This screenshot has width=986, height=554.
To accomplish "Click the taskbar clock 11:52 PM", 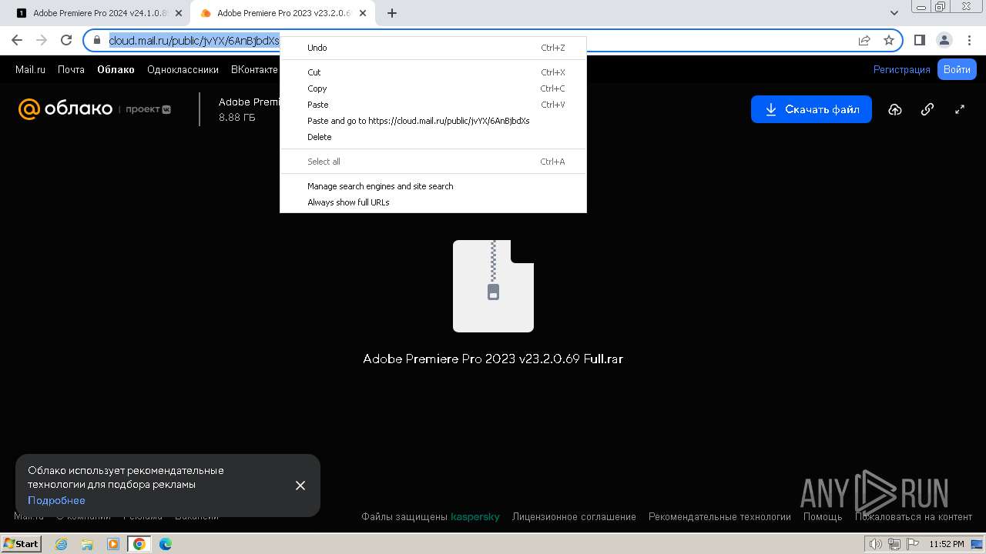I will [x=947, y=544].
